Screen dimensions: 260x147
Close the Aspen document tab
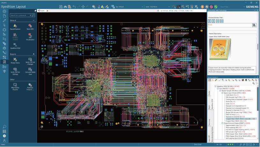pos(48,11)
